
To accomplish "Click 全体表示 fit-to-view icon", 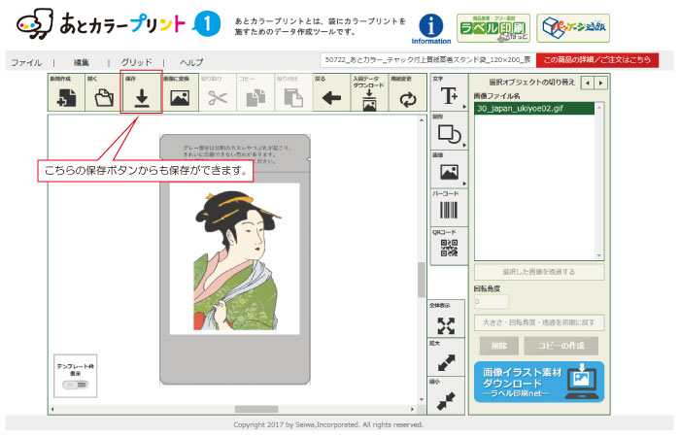I will point(446,325).
